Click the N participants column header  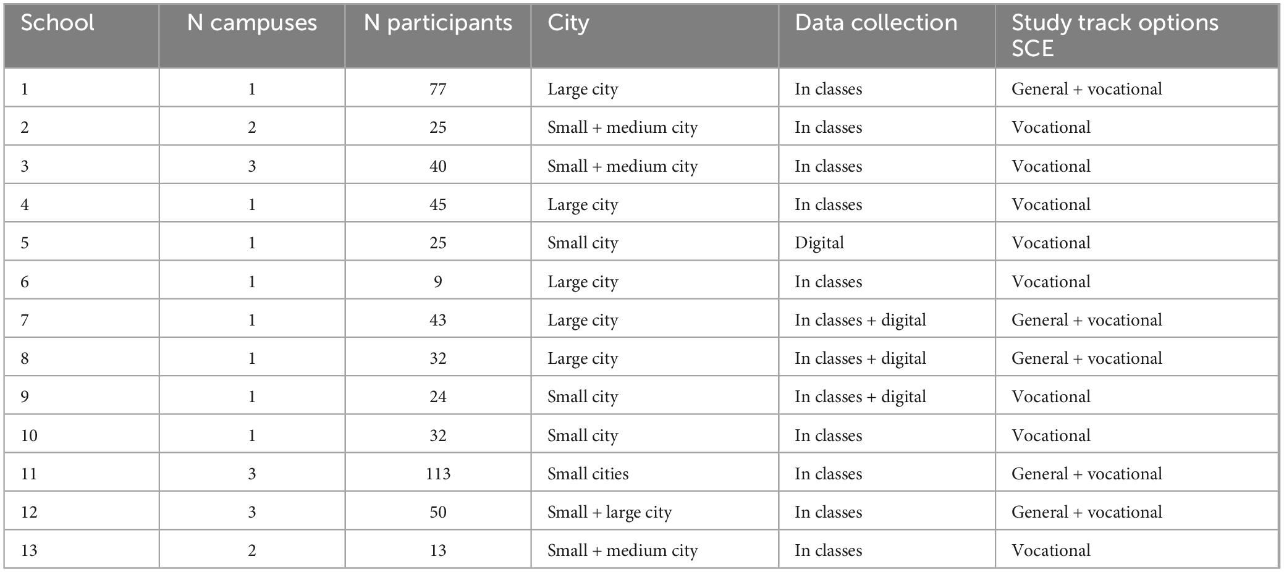tap(438, 36)
